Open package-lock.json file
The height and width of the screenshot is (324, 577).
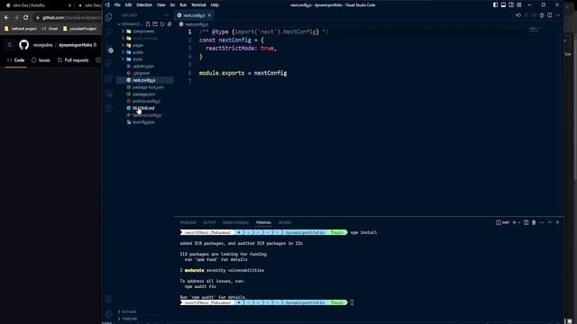pyautogui.click(x=148, y=87)
